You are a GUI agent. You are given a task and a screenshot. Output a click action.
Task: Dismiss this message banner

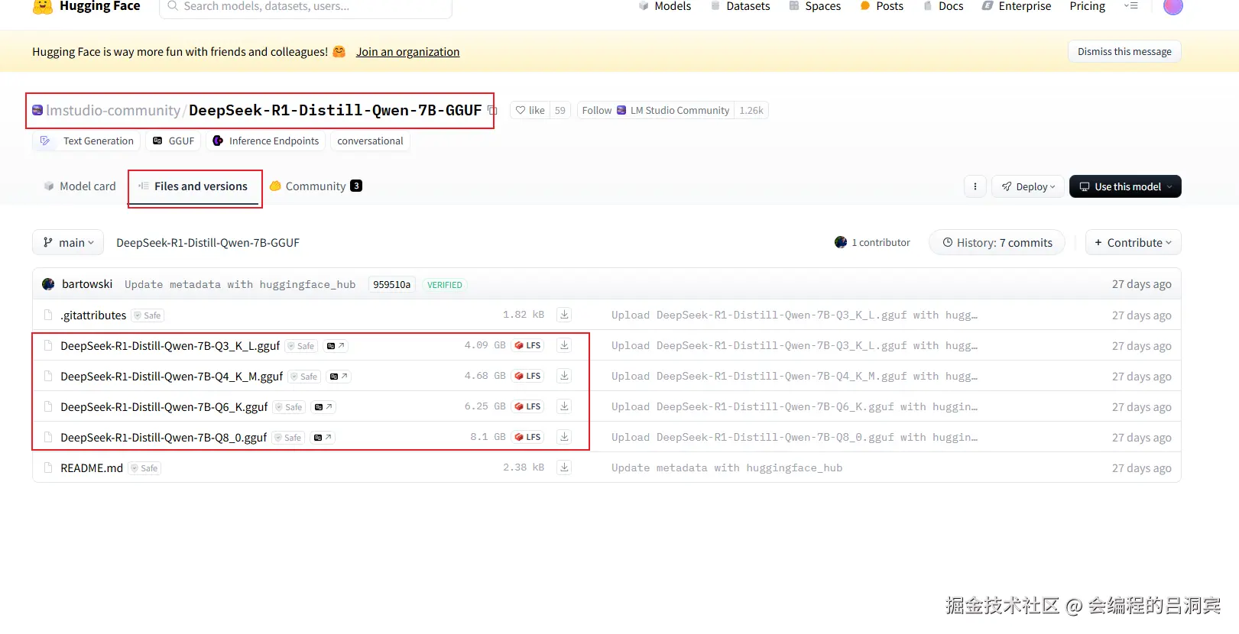(1124, 51)
